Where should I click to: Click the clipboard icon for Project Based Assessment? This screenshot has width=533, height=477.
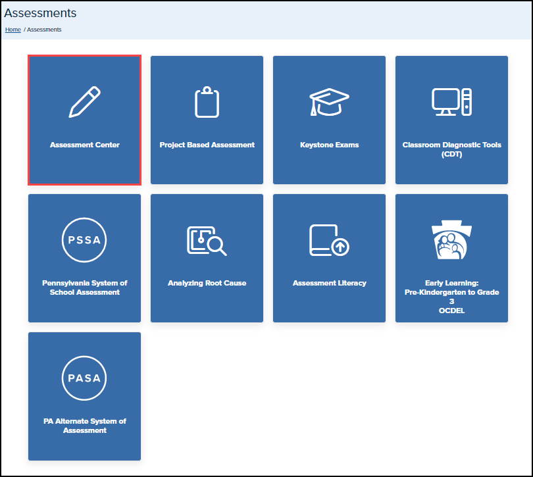(207, 102)
